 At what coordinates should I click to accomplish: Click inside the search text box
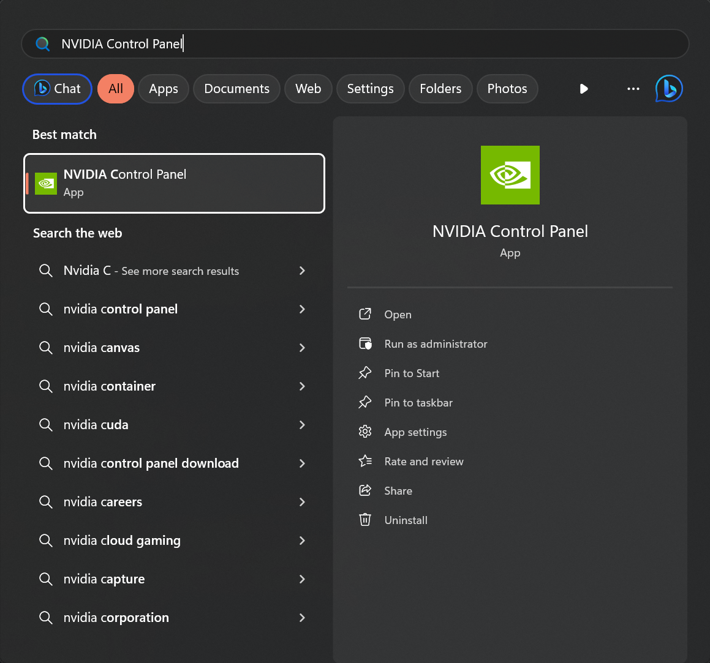[x=355, y=44]
